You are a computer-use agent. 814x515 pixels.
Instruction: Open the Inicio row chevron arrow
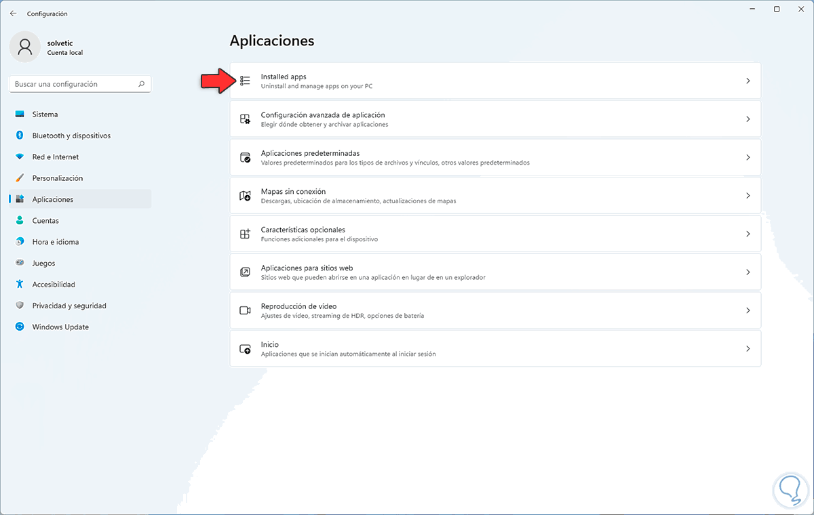pyautogui.click(x=748, y=349)
